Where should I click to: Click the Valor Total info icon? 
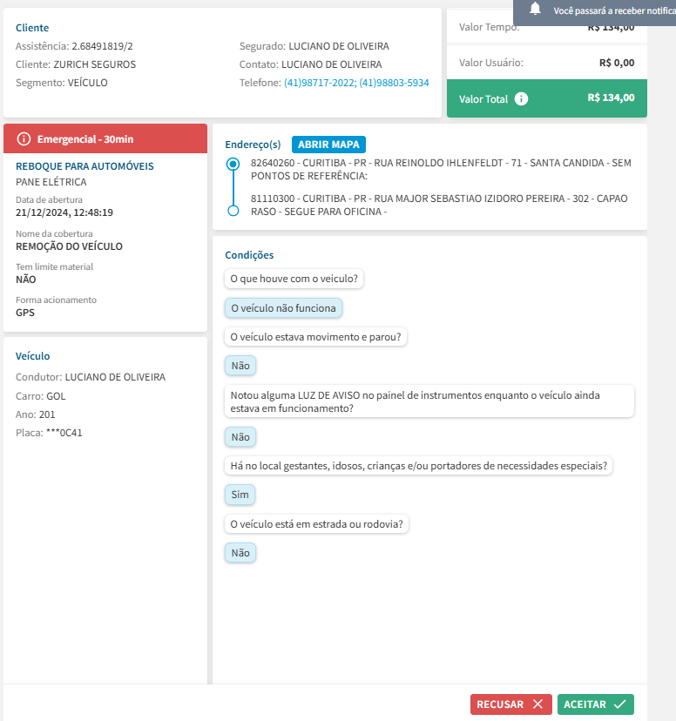(x=521, y=99)
